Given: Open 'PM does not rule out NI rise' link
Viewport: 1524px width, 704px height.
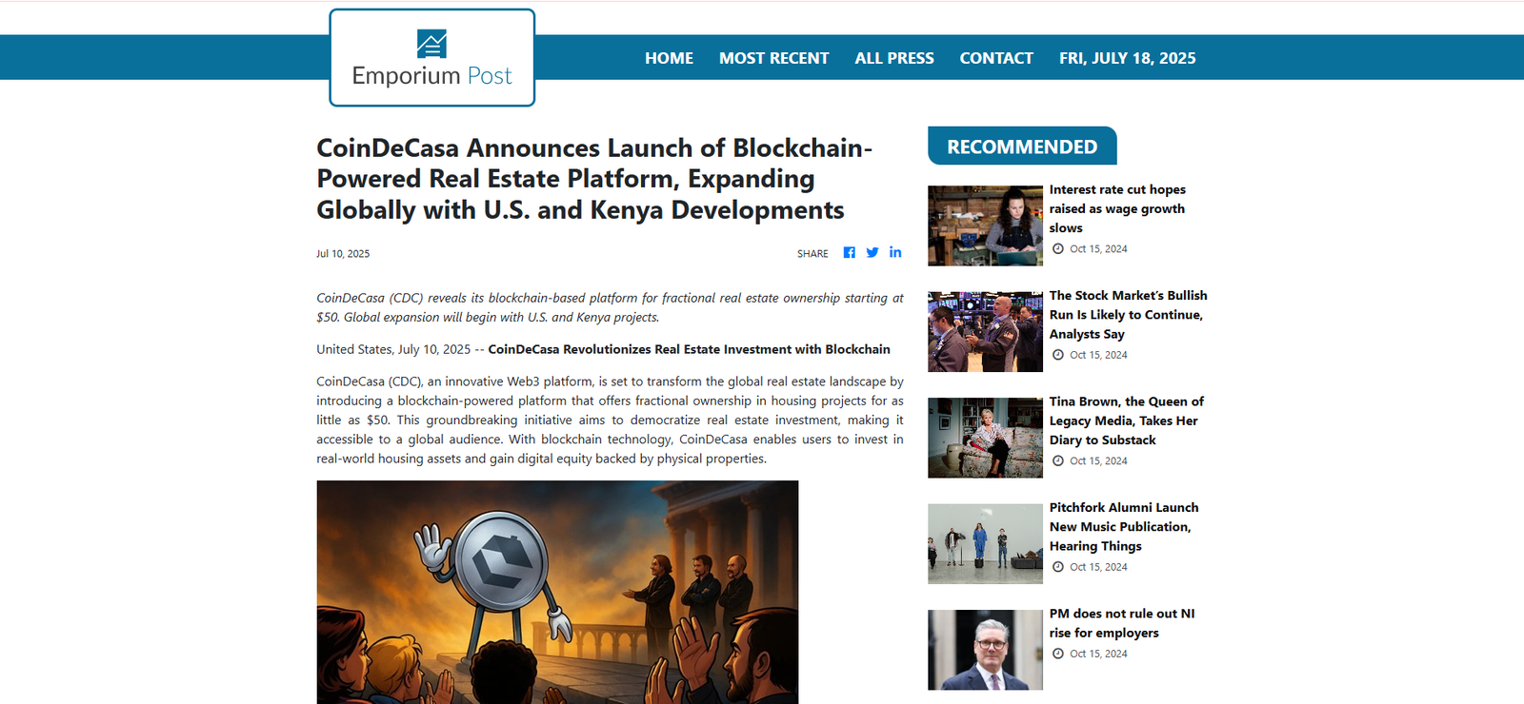Looking at the screenshot, I should click(x=1121, y=623).
